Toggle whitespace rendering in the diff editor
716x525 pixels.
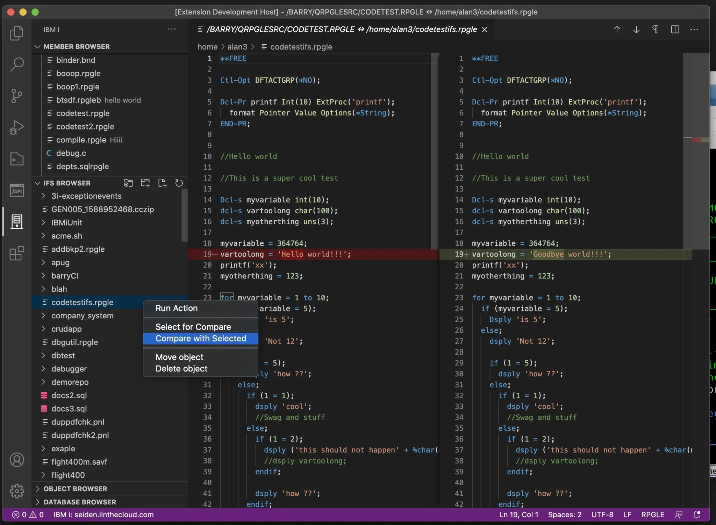[x=656, y=29]
